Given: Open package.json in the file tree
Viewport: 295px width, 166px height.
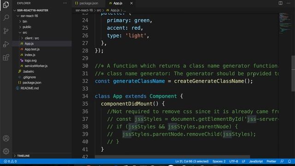Looking at the screenshot, I should (32, 83).
